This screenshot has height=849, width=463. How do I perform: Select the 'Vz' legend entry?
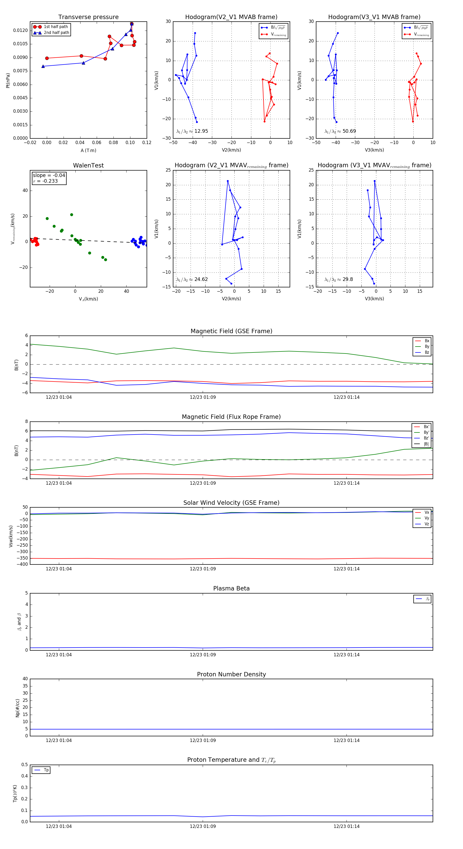[422, 524]
